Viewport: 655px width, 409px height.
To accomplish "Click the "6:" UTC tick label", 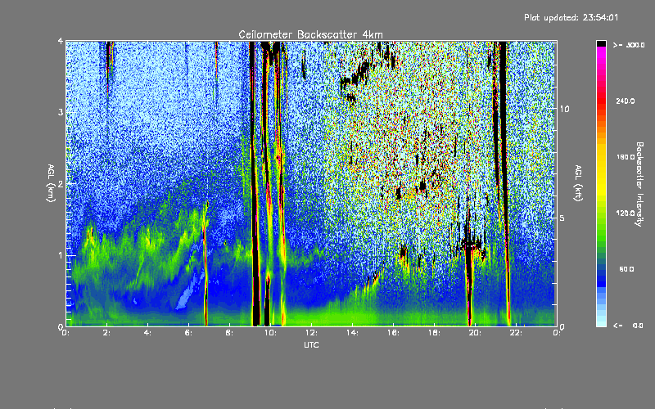I will (x=188, y=333).
